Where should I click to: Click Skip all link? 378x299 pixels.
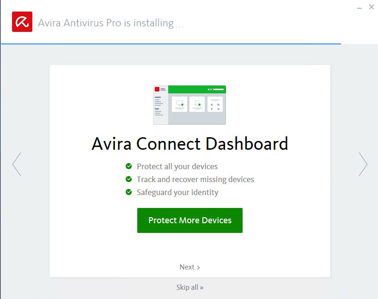[190, 287]
